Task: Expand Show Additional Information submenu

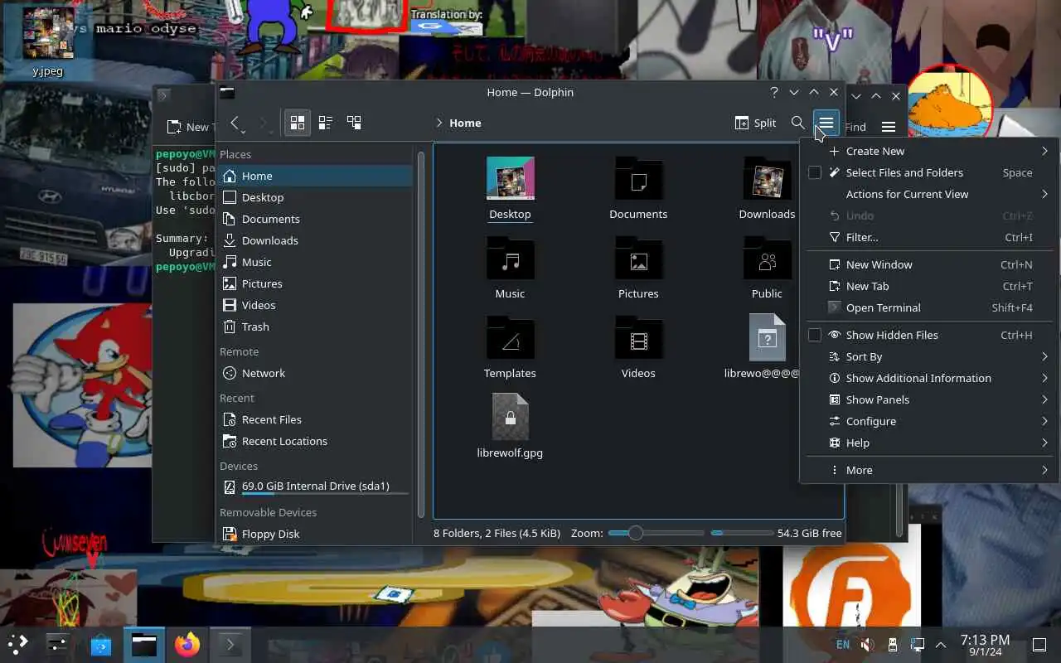Action: [x=929, y=378]
